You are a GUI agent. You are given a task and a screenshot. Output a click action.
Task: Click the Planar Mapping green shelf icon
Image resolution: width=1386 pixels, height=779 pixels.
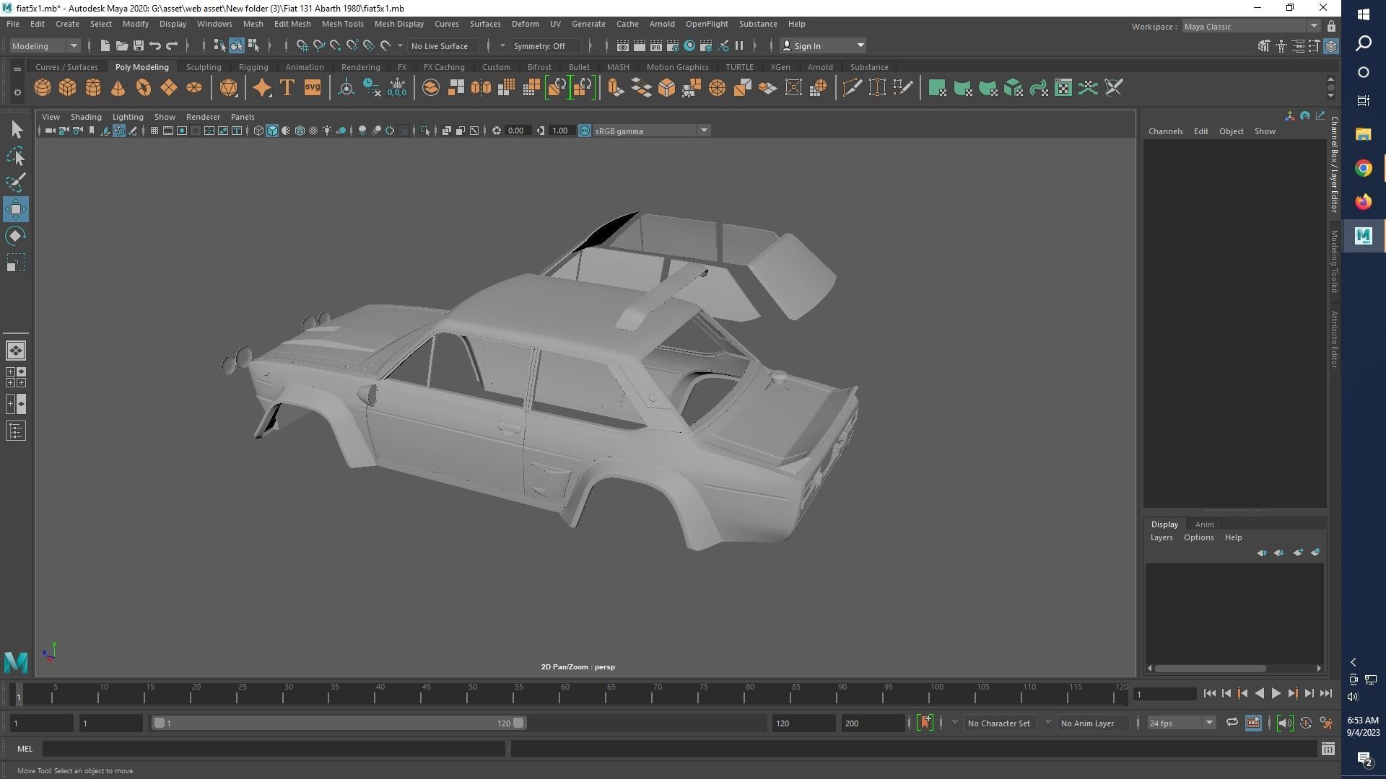coord(937,88)
